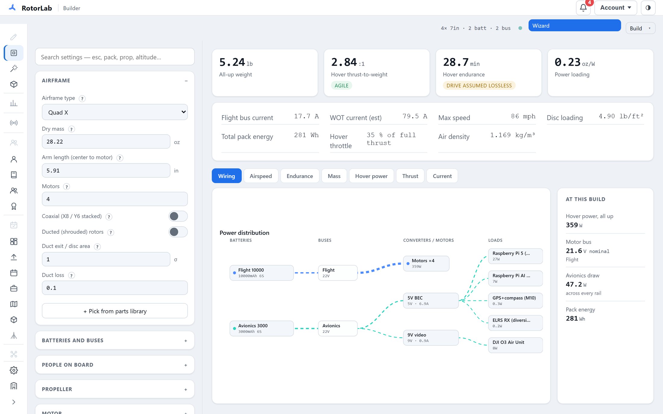Select the Motors ×4 node in diagram

coord(426,263)
